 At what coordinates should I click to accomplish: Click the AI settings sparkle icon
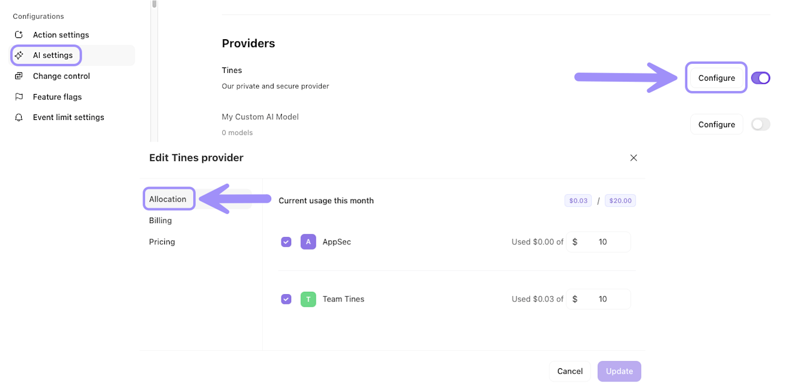point(19,55)
